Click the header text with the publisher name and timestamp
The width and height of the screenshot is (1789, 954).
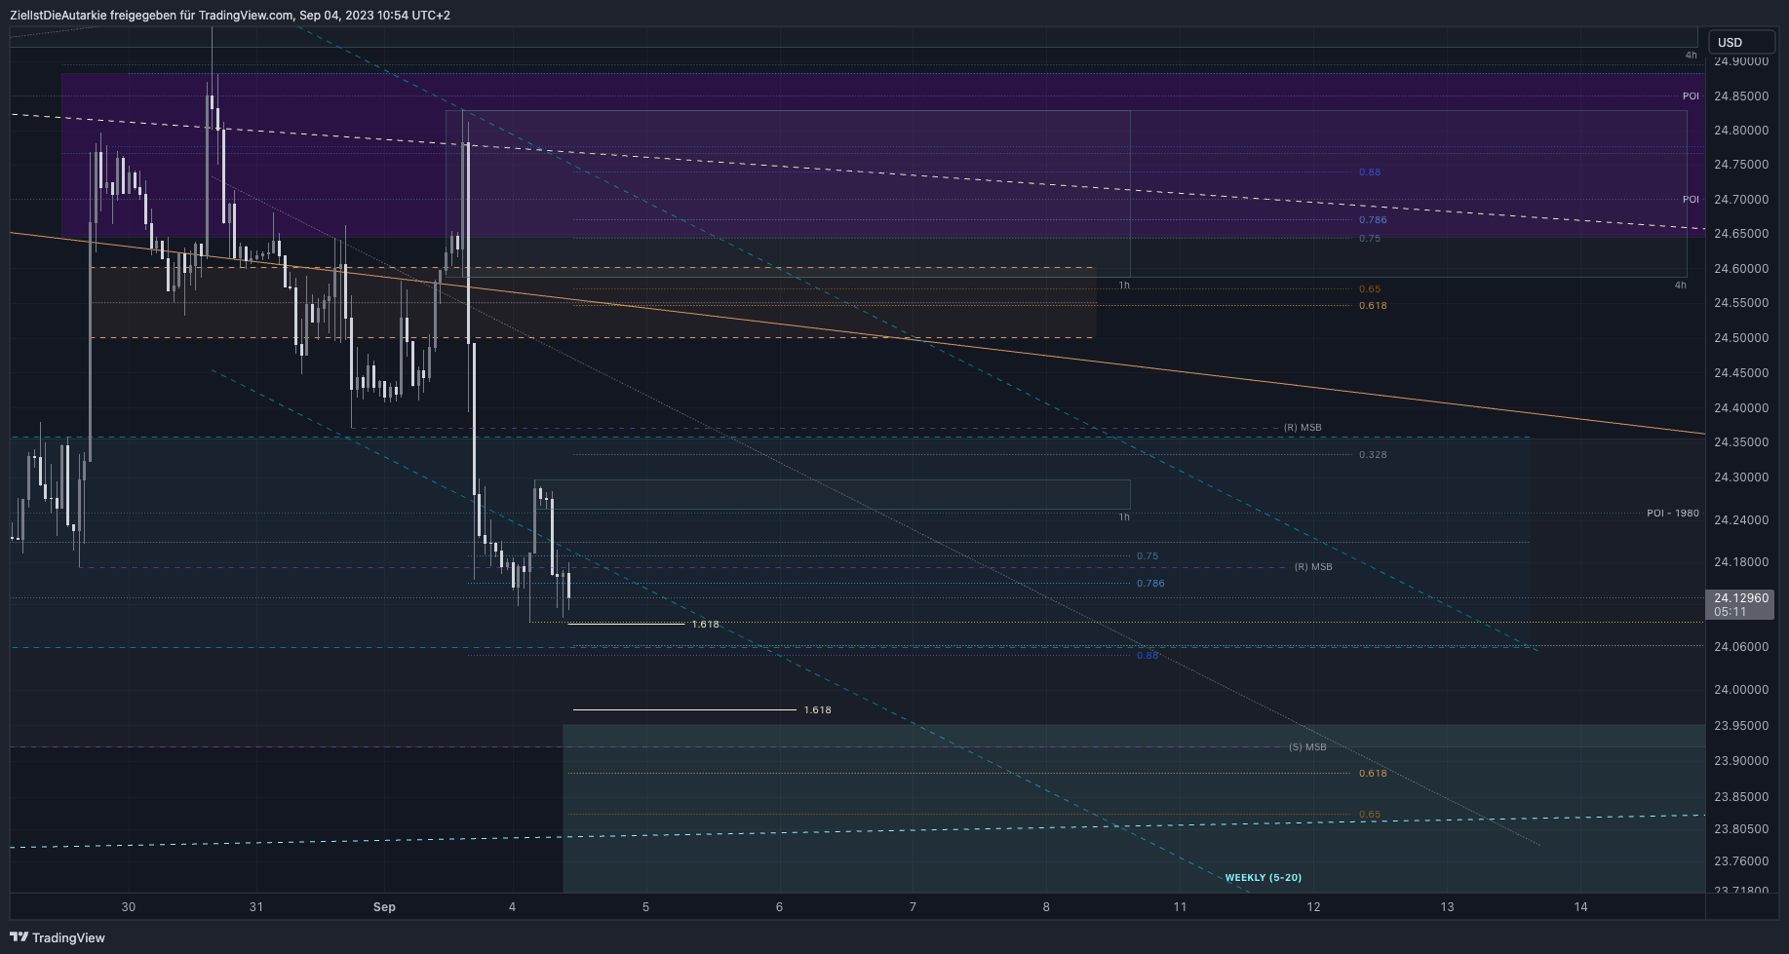[x=230, y=15]
